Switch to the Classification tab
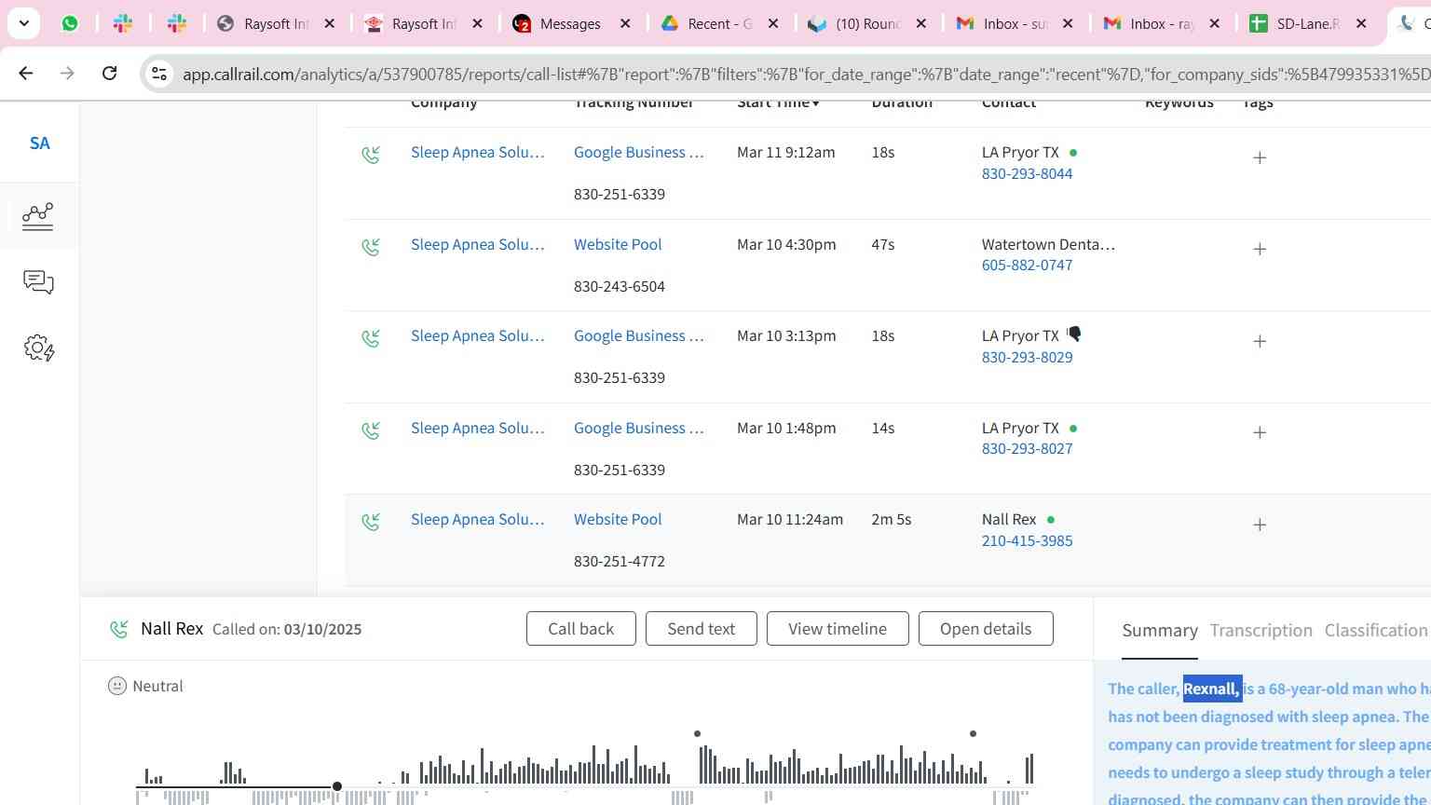Viewport: 1431px width, 805px height. pos(1376,631)
